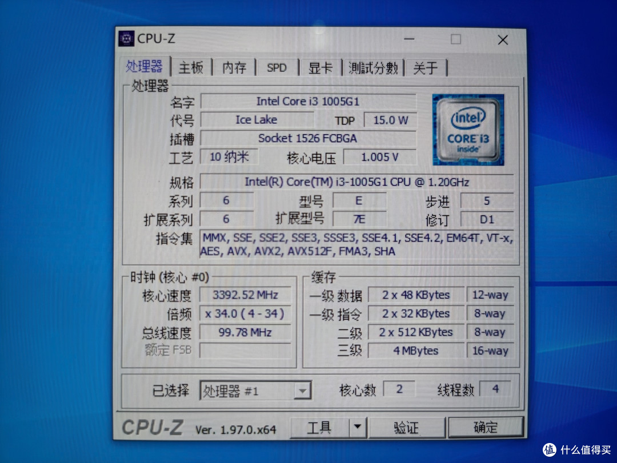
Task: Click the 16-way associativity value
Action: 490,351
